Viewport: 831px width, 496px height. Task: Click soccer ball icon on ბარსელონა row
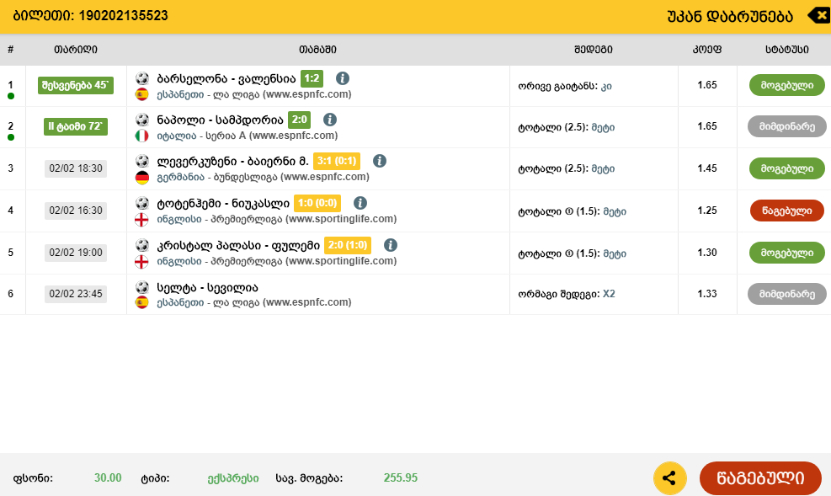click(142, 78)
